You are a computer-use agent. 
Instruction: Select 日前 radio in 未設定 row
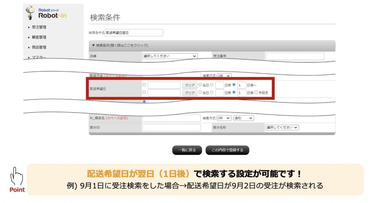(x=211, y=92)
